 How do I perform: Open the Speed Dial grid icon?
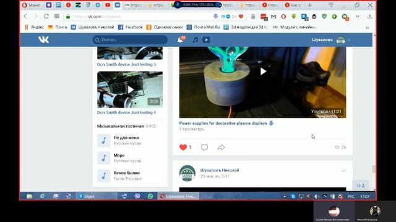[57, 17]
